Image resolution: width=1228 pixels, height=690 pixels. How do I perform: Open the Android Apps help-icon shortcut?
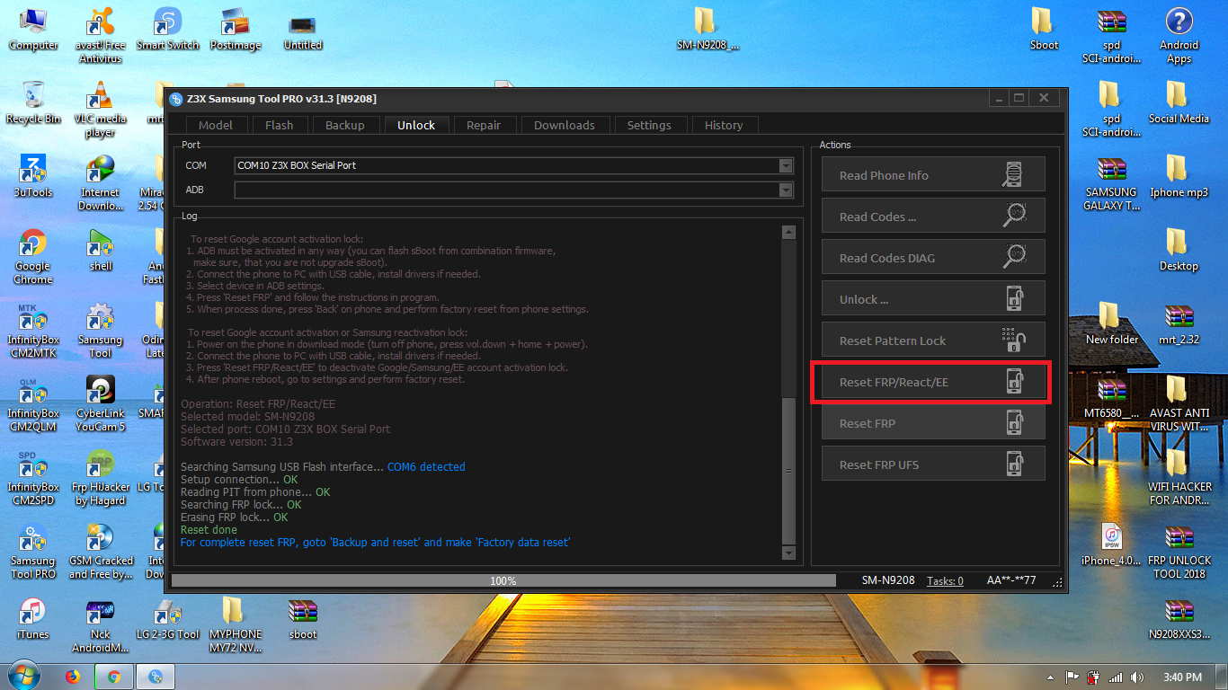[1179, 36]
